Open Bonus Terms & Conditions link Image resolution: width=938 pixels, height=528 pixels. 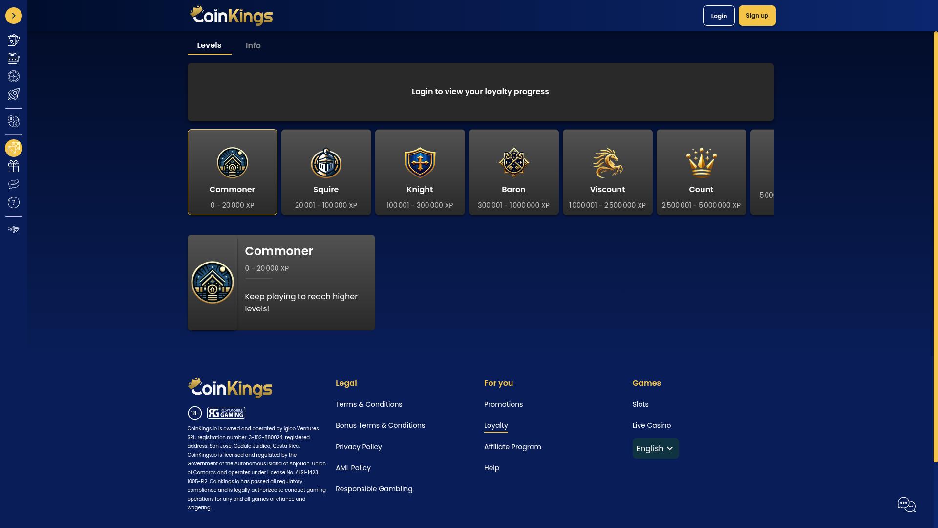point(380,425)
